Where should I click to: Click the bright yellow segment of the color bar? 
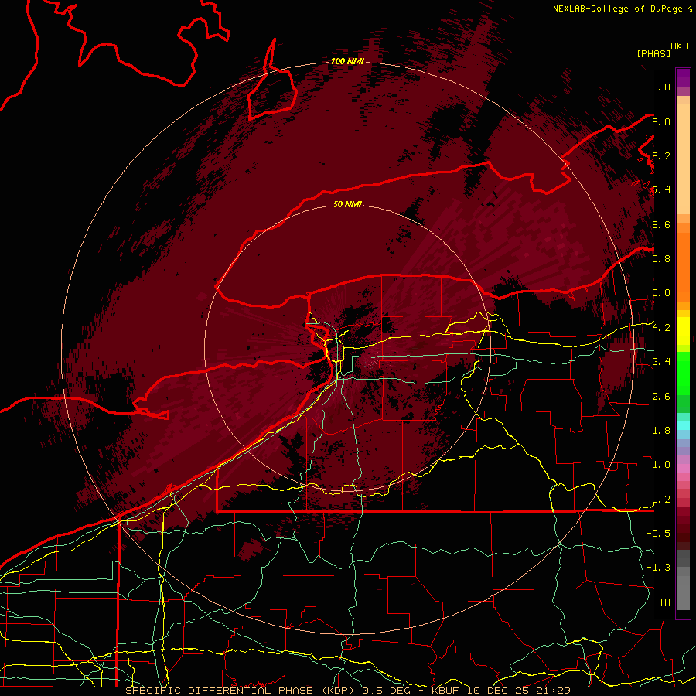tap(683, 331)
